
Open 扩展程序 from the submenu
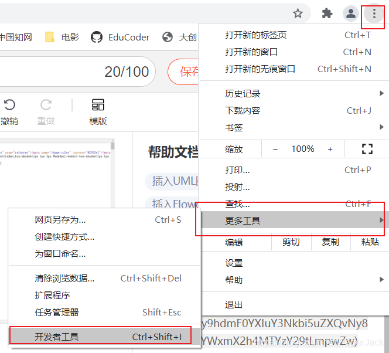(x=104, y=295)
